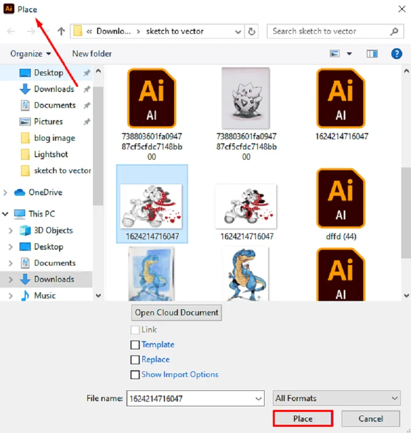Click the Up one level arrow
411x433 pixels.
(x=61, y=31)
